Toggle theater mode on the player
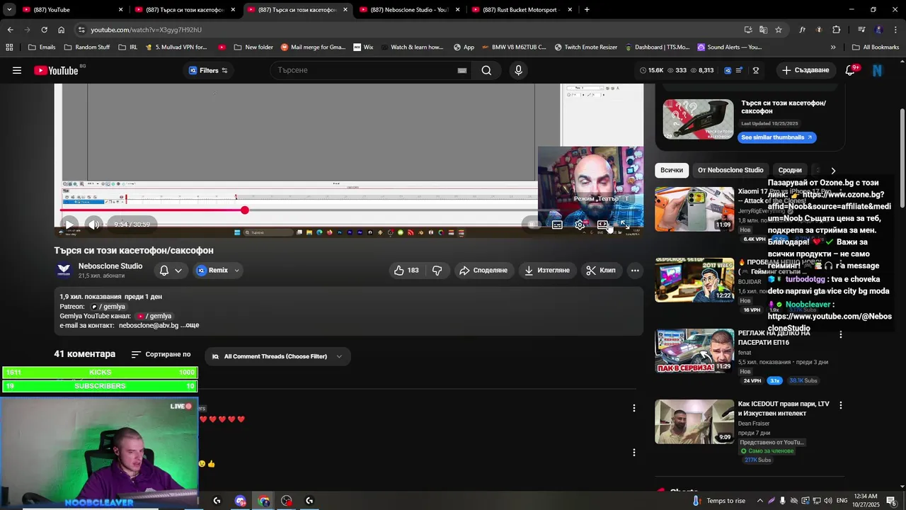Screen dimensions: 906x510 (x=602, y=225)
